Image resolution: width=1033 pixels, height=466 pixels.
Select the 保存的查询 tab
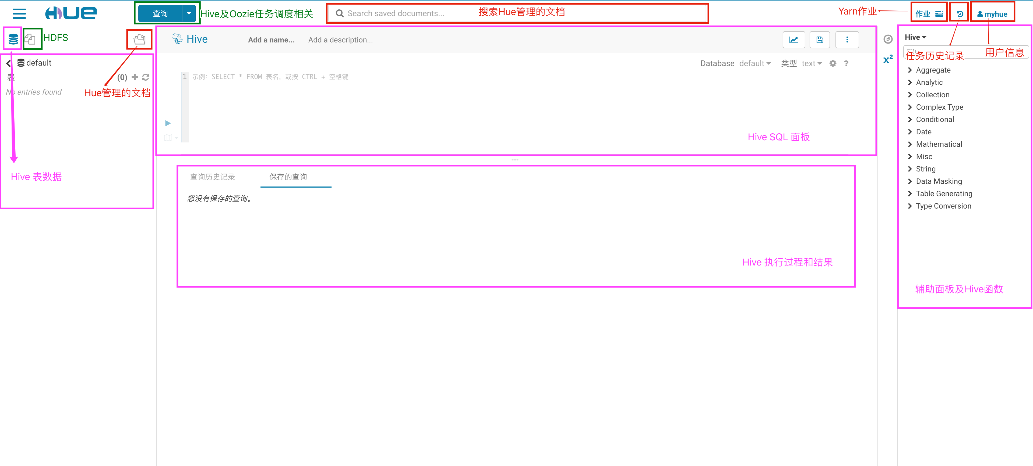pos(288,177)
